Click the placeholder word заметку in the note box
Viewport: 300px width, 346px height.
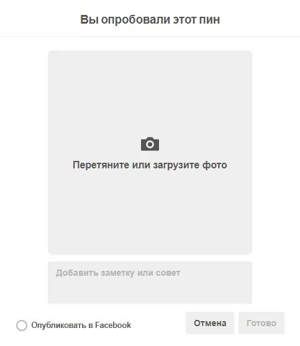point(117,273)
